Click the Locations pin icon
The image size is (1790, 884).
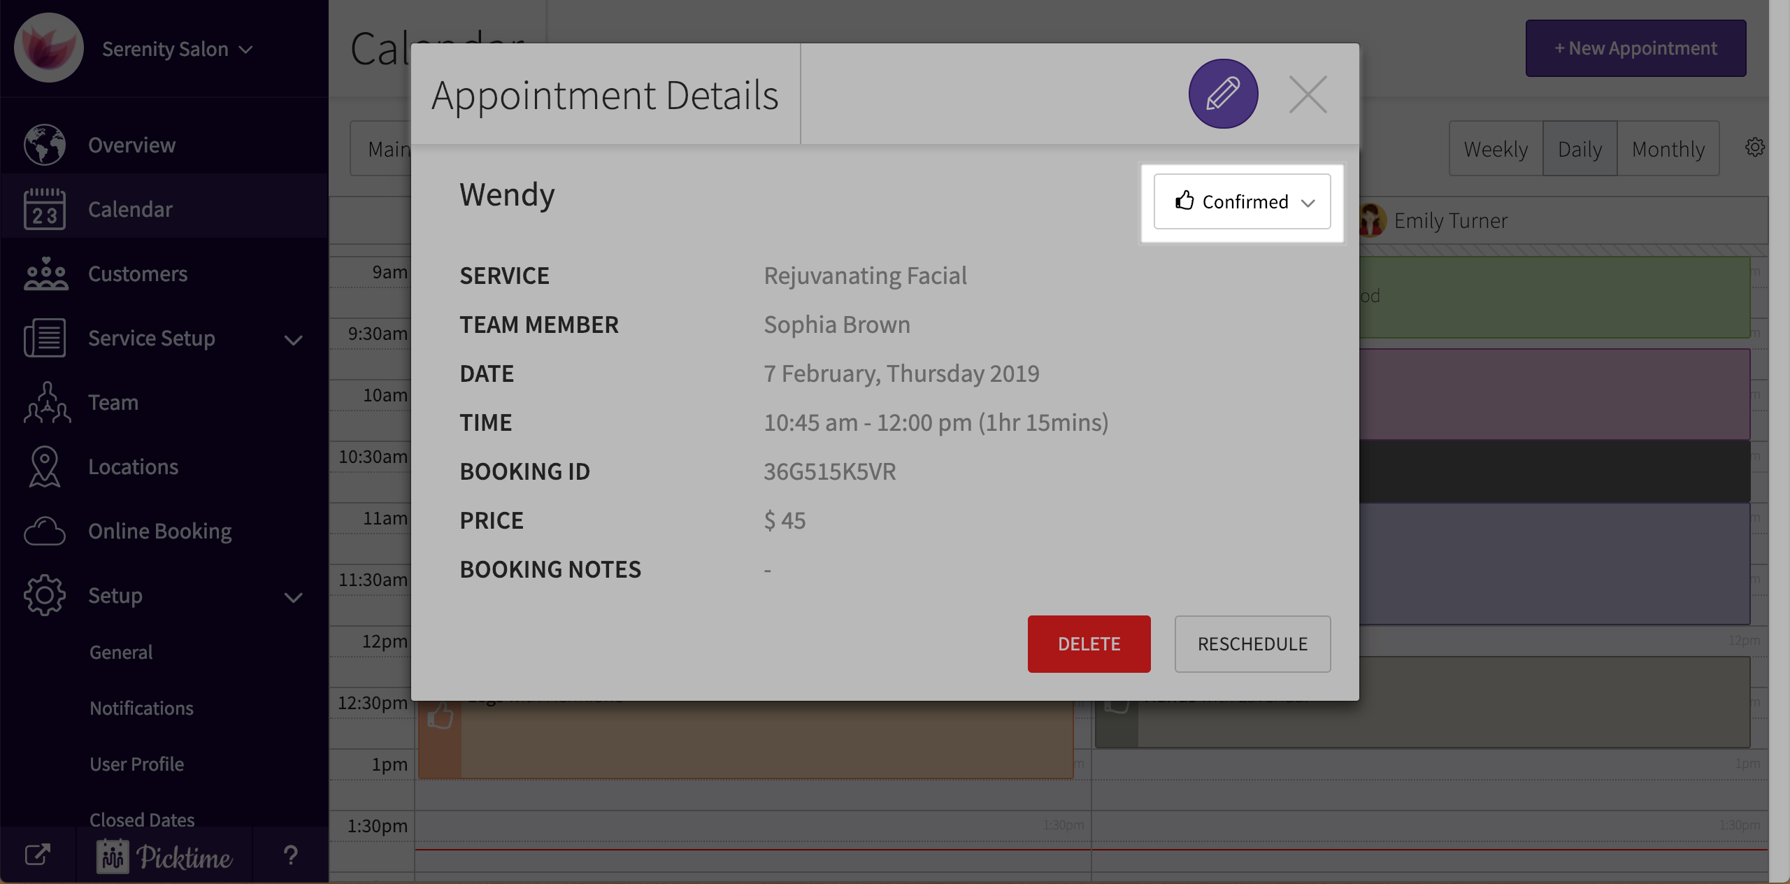coord(44,466)
